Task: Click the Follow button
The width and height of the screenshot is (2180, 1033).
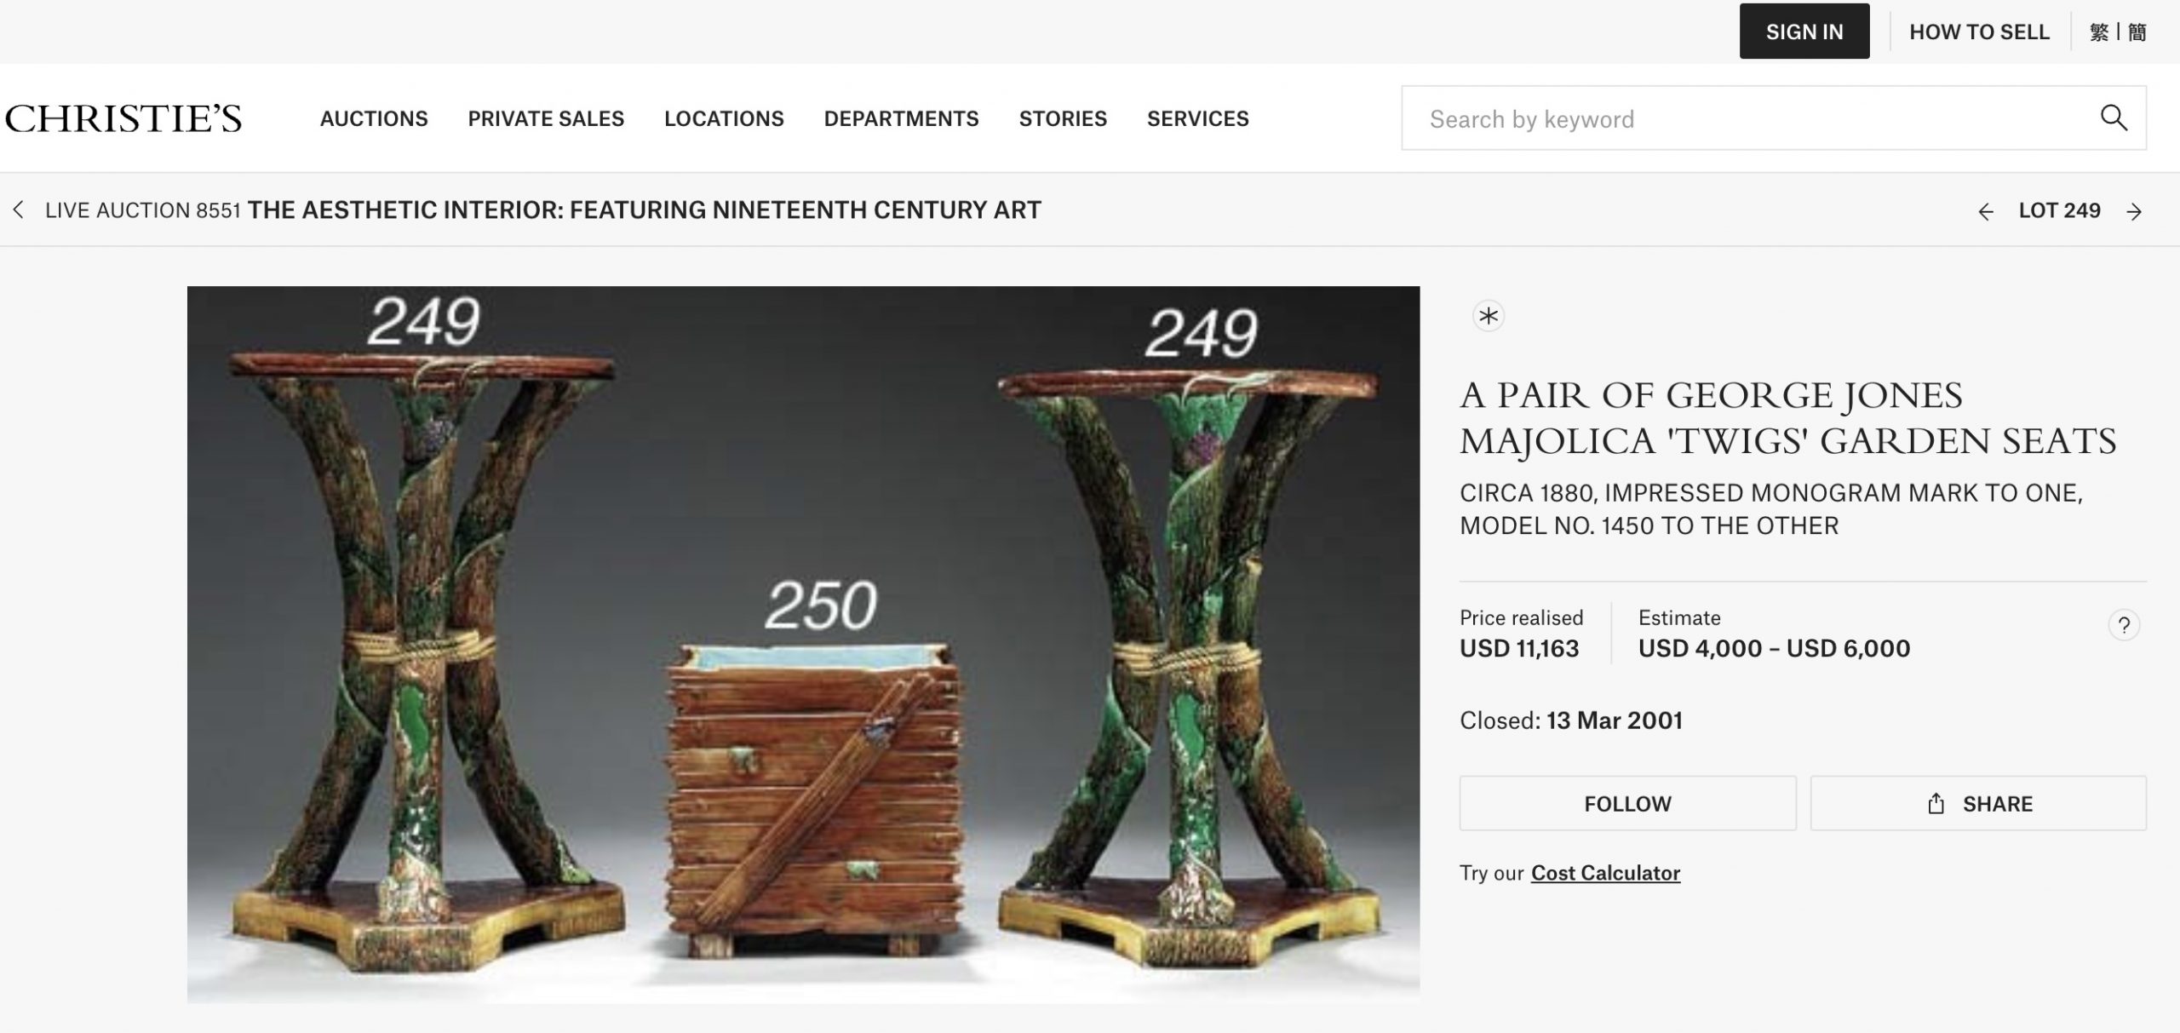Action: coord(1627,803)
